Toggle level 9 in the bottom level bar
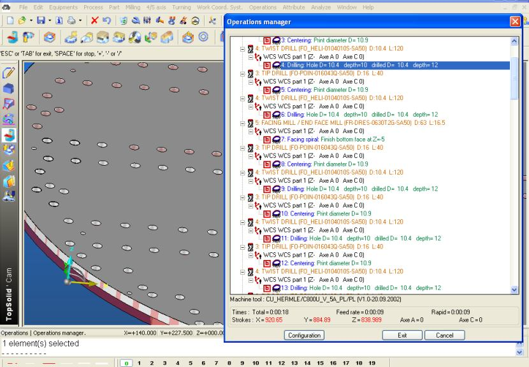 pyautogui.click(x=242, y=363)
